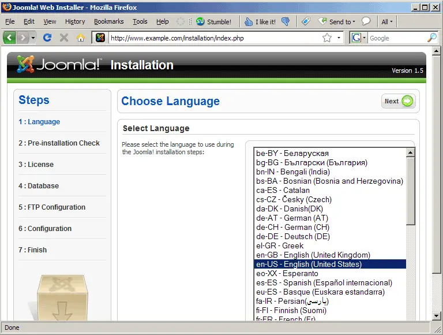Select ca-ES Catalan language option
This screenshot has width=443, height=335.
[330, 191]
